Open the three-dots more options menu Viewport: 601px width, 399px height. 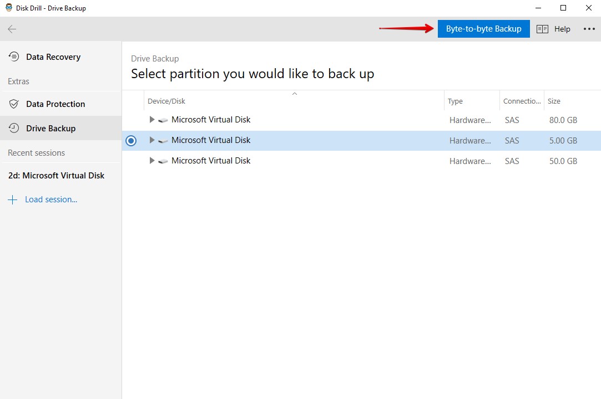[x=589, y=29]
